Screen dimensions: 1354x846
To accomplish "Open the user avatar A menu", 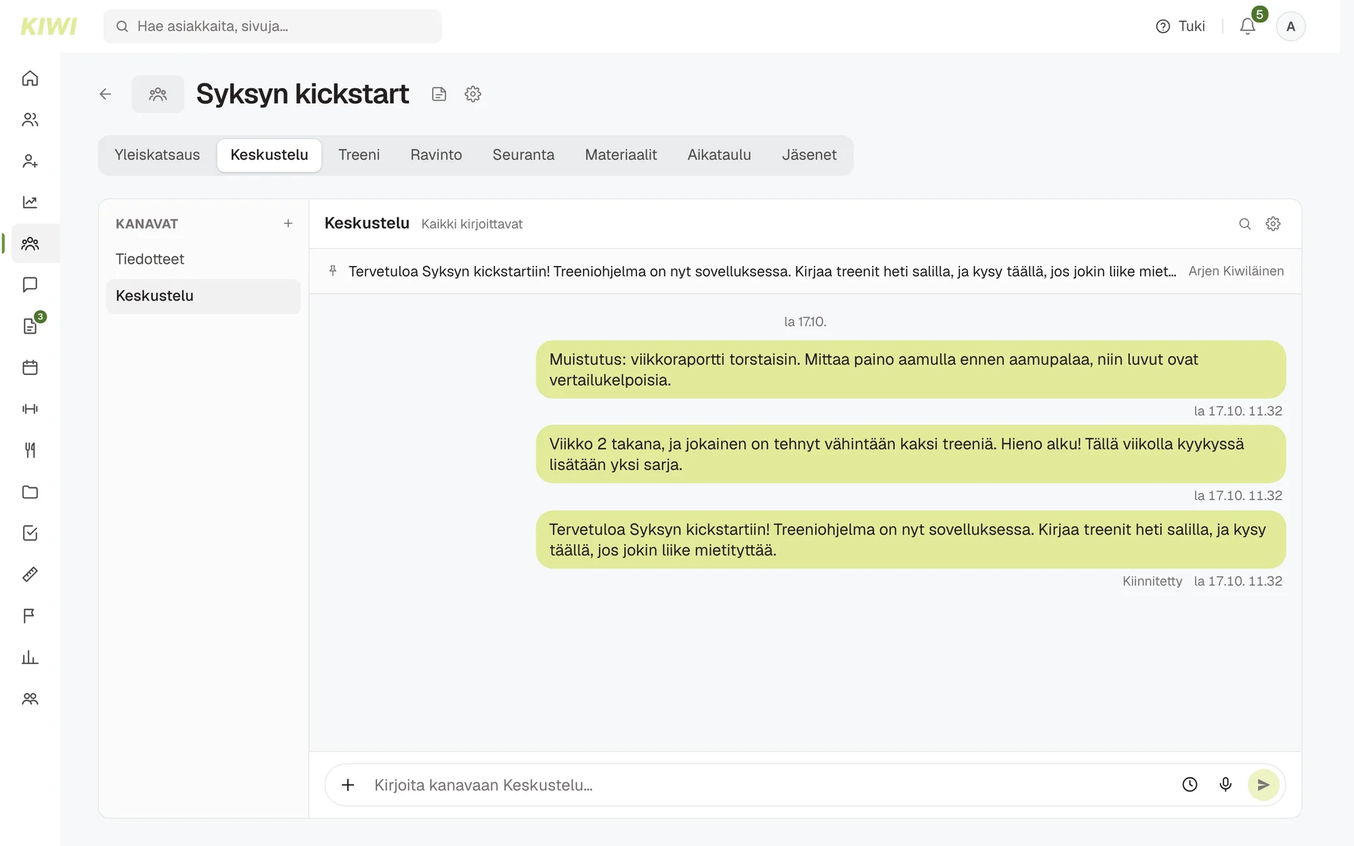I will [1290, 26].
